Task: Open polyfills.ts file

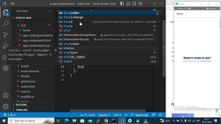Action: pos(28,97)
